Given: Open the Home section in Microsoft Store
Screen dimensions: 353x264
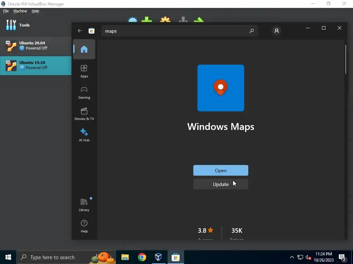Looking at the screenshot, I should pyautogui.click(x=84, y=49).
